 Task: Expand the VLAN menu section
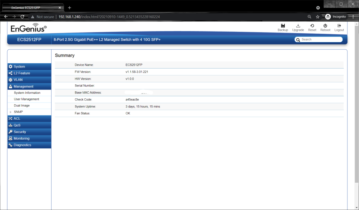pyautogui.click(x=29, y=80)
